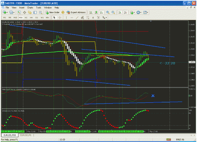
Task: Toggle the Expert Advisors button
Action: point(76,12)
